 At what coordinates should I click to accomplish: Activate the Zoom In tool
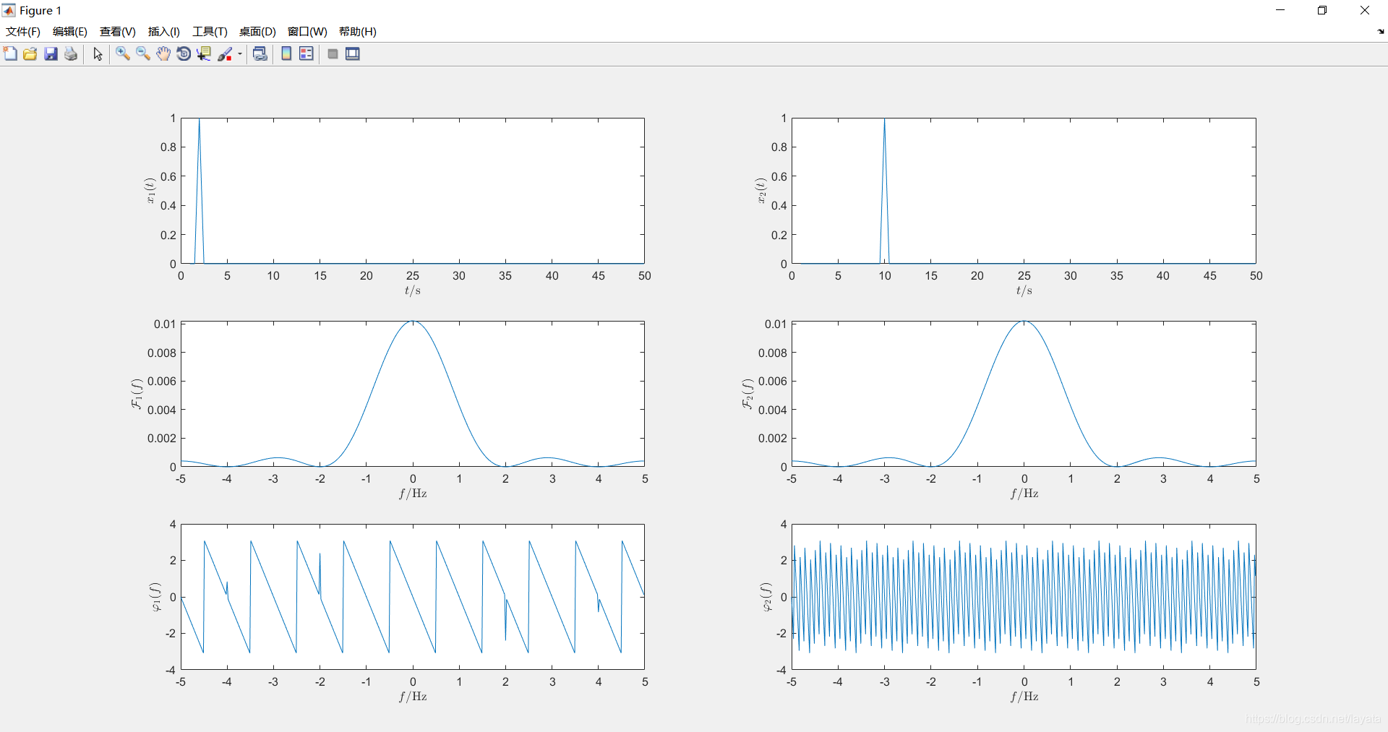tap(123, 54)
